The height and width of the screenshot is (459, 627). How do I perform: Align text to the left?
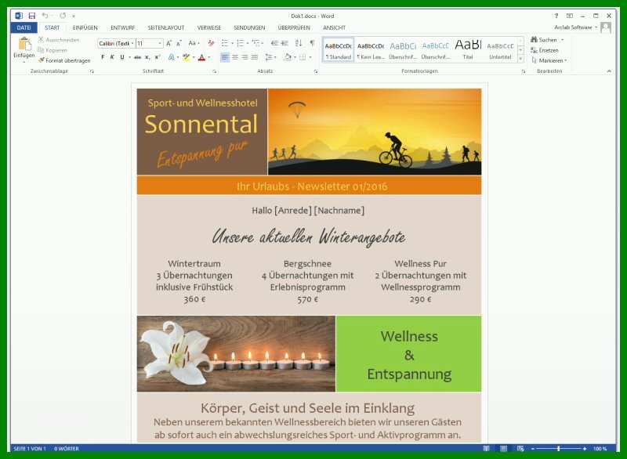tap(225, 57)
